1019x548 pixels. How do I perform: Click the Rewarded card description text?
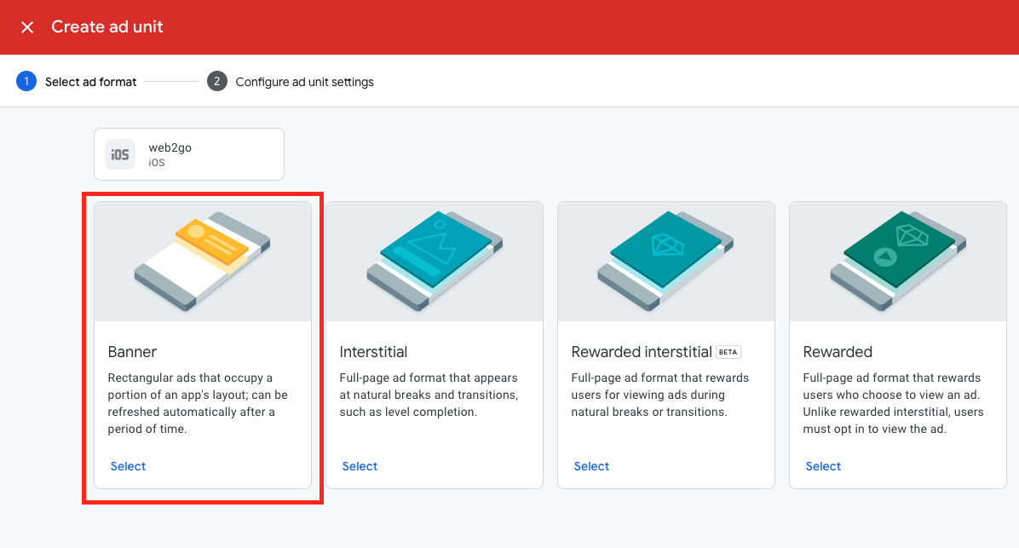click(893, 403)
